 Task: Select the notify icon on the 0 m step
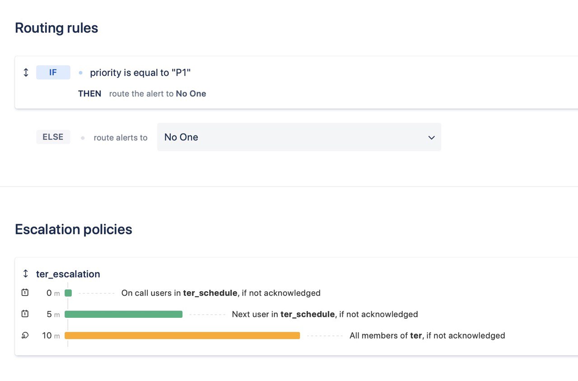click(x=25, y=293)
